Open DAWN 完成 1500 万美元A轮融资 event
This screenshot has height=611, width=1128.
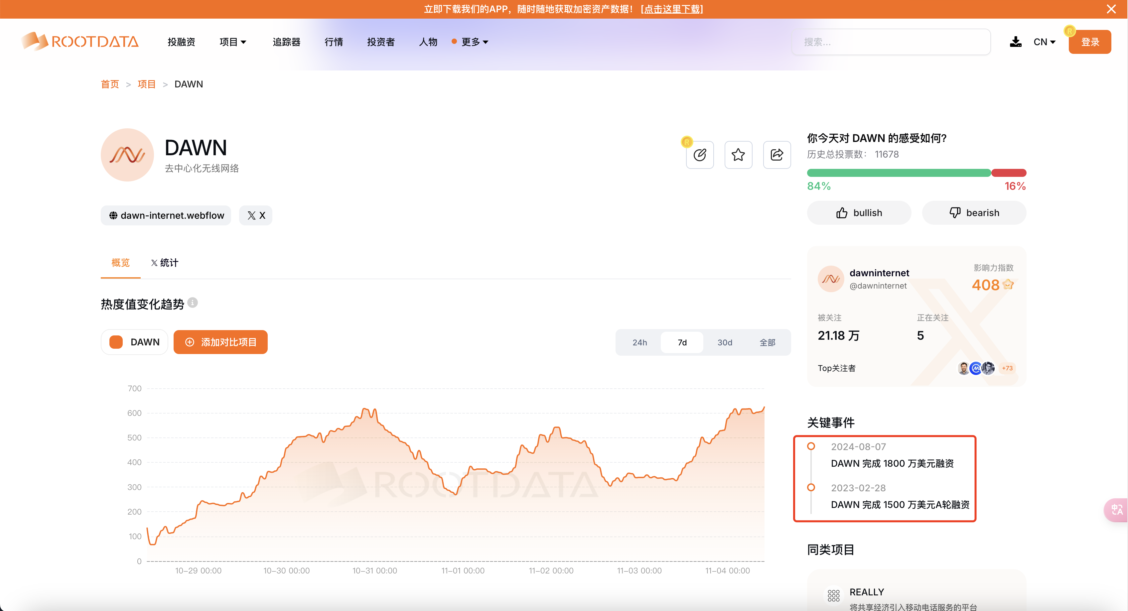(x=900, y=504)
